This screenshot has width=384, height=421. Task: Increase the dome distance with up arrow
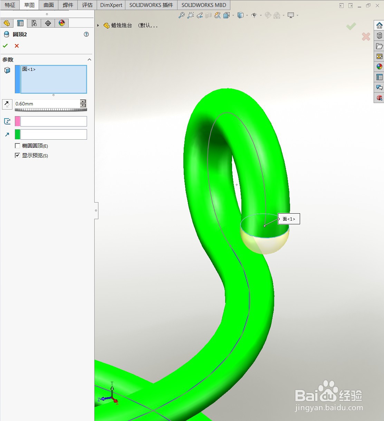tap(83, 101)
